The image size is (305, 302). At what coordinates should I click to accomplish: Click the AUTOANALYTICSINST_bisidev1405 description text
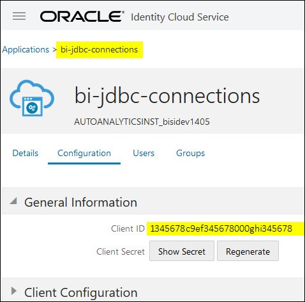tap(142, 122)
